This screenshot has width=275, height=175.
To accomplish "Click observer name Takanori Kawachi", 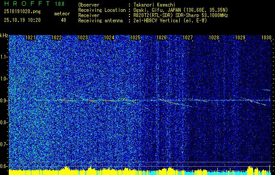I will point(153,5).
